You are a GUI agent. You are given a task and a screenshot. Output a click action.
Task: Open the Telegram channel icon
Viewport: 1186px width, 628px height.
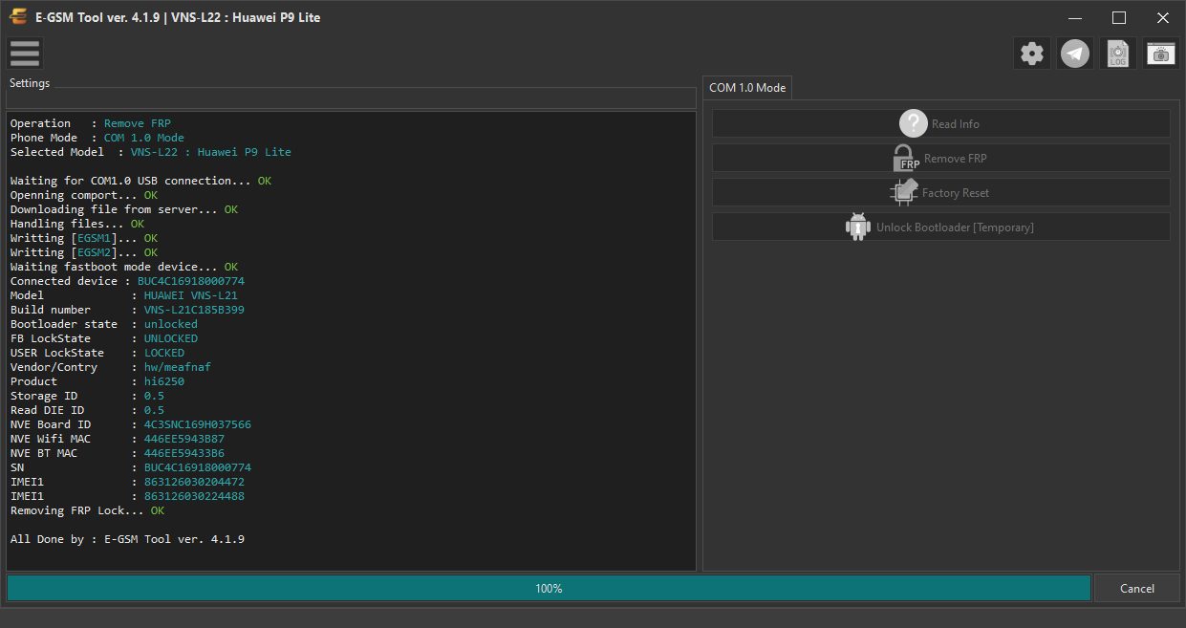pyautogui.click(x=1075, y=54)
